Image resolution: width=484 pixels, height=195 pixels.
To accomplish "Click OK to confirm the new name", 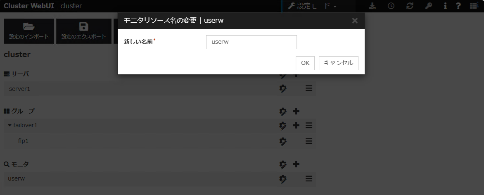I will tap(305, 63).
